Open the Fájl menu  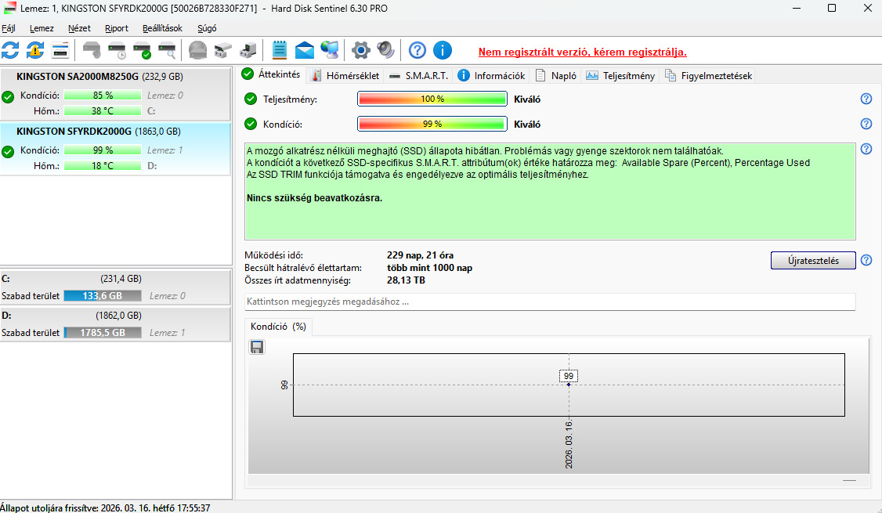click(9, 28)
